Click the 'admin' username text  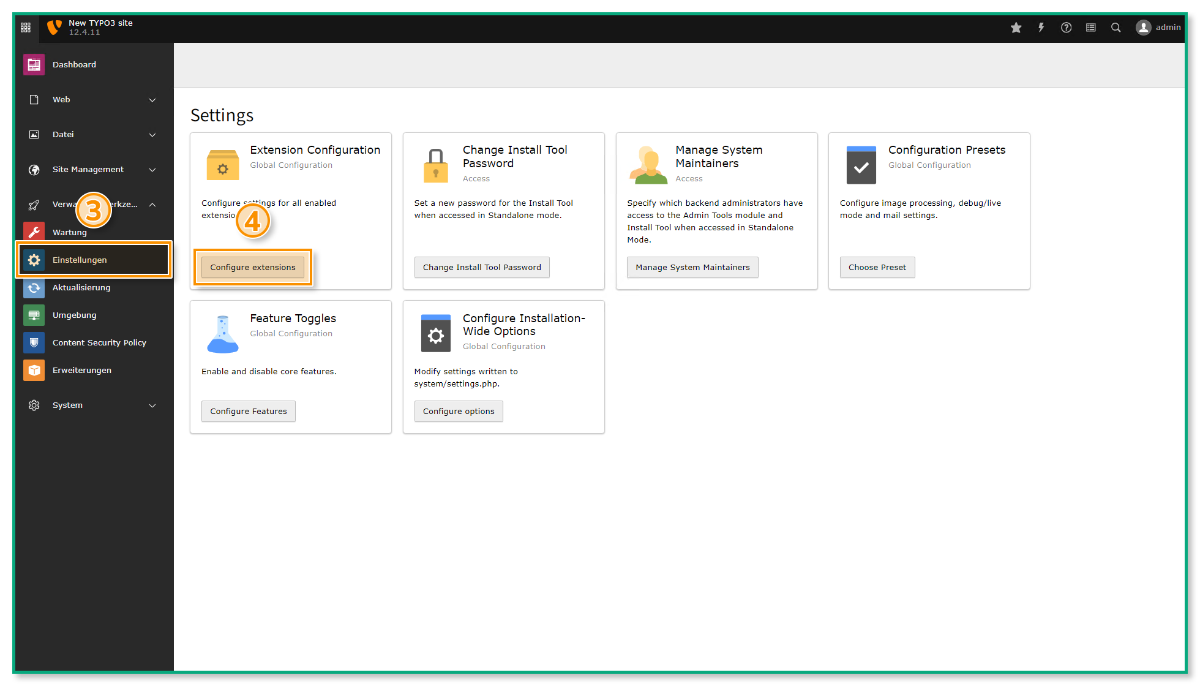click(1168, 28)
